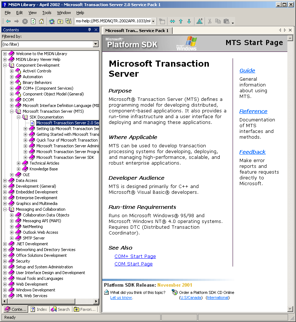Viewport: 296px width, 322px height.
Task: Open the Tools menu
Action: tap(47, 13)
